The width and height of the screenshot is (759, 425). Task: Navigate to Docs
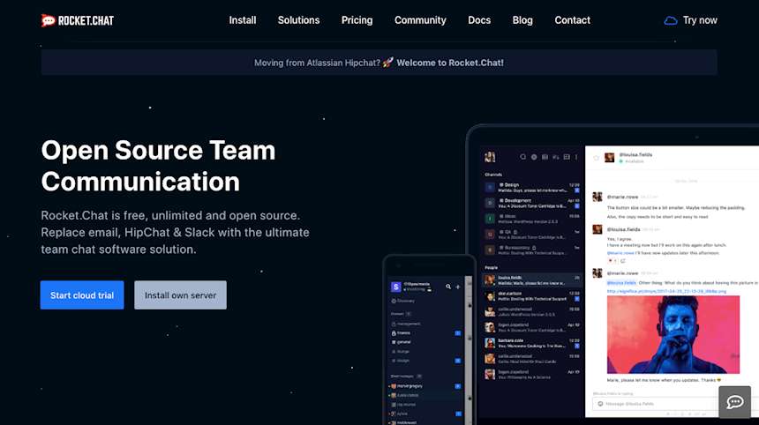479,20
